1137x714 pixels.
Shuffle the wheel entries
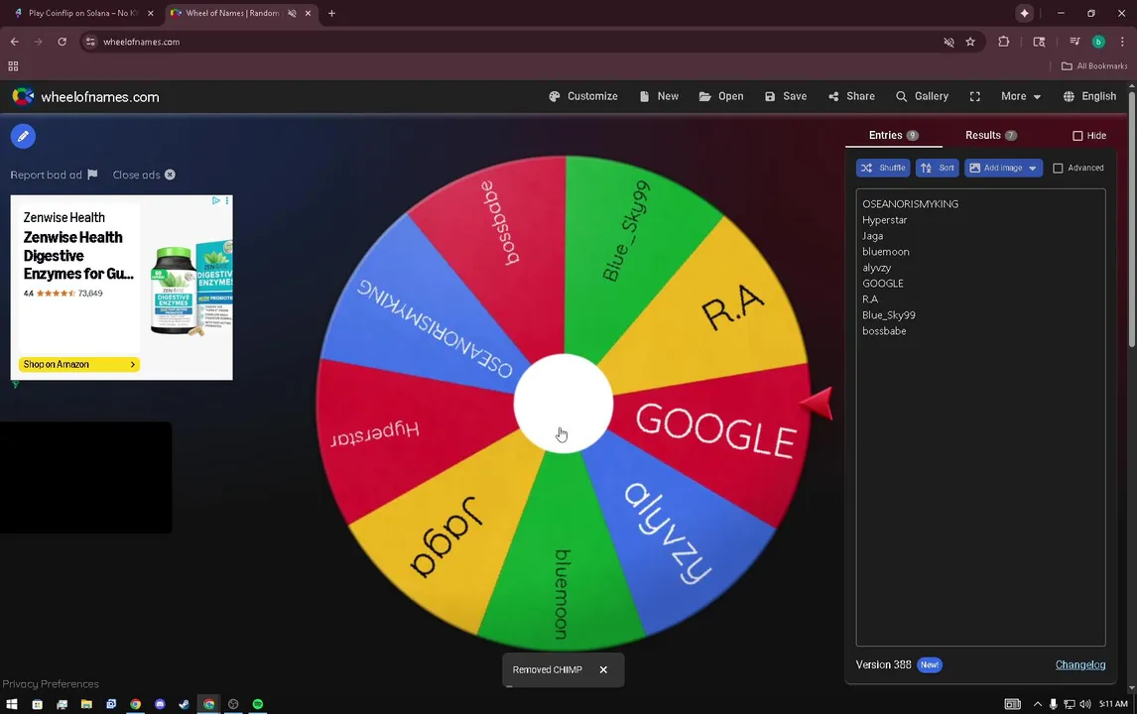coord(882,169)
